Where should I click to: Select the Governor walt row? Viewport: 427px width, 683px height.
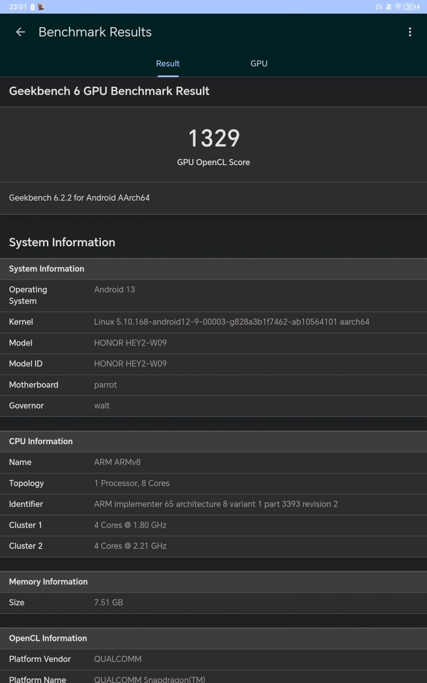point(213,406)
